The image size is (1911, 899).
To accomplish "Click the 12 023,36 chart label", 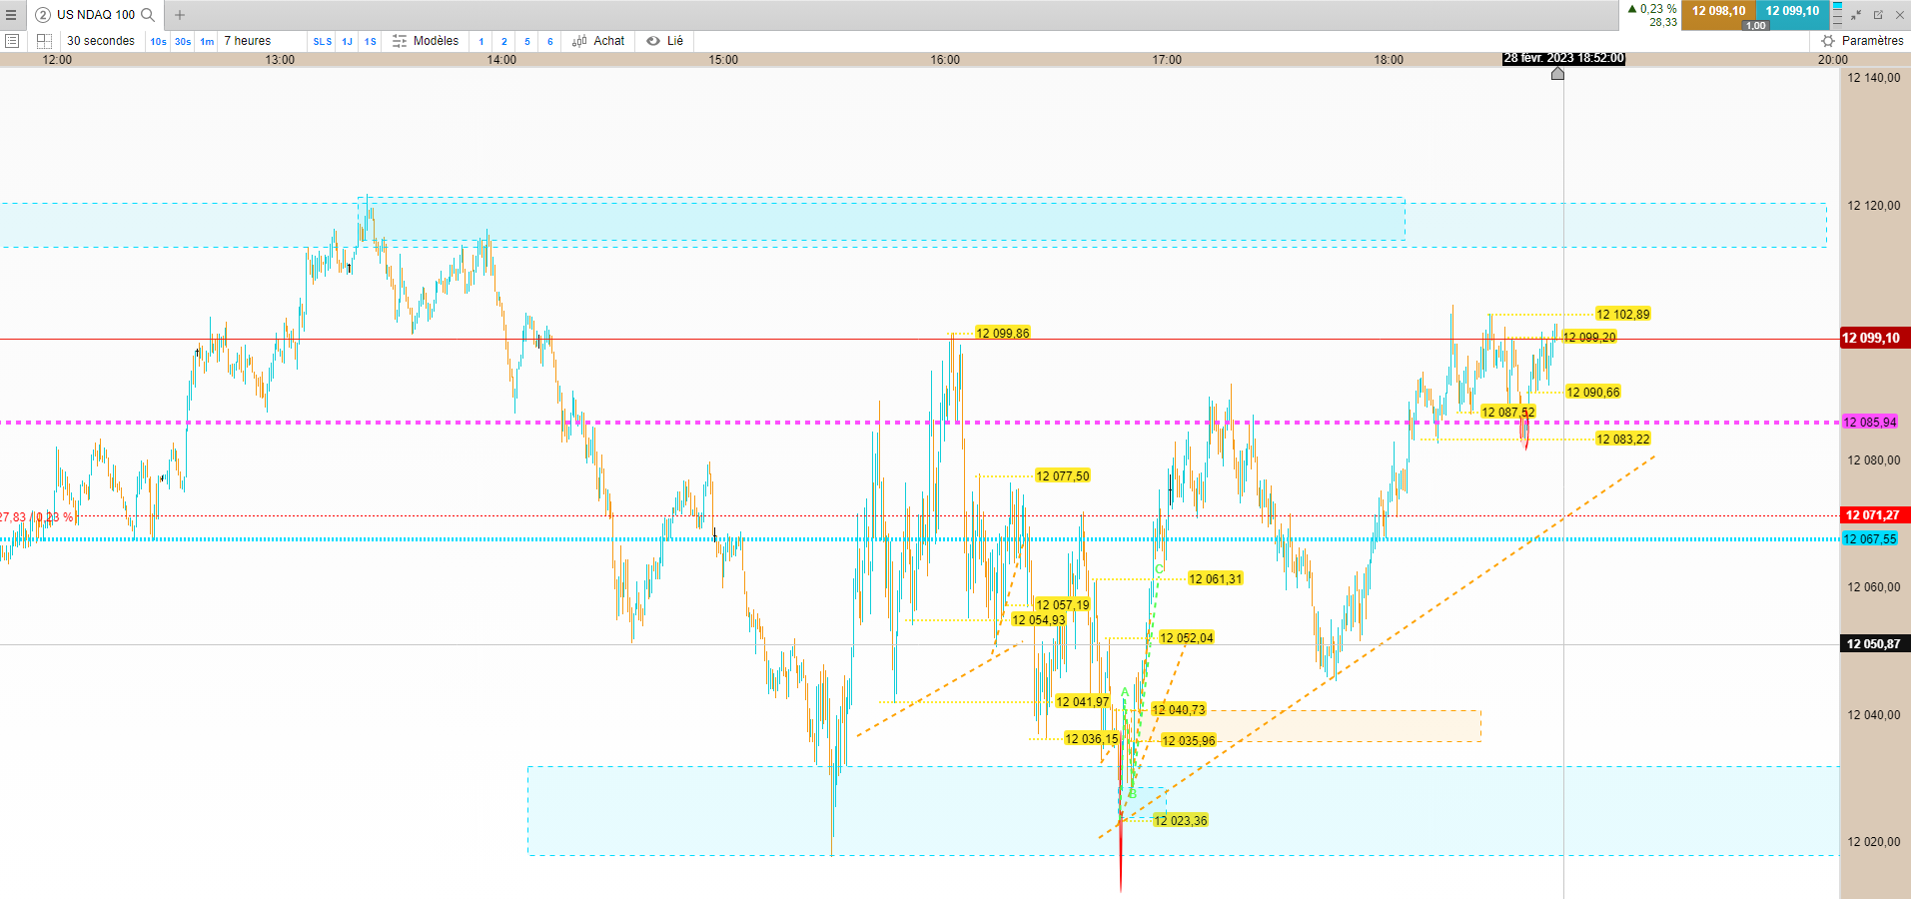I will click(x=1181, y=821).
